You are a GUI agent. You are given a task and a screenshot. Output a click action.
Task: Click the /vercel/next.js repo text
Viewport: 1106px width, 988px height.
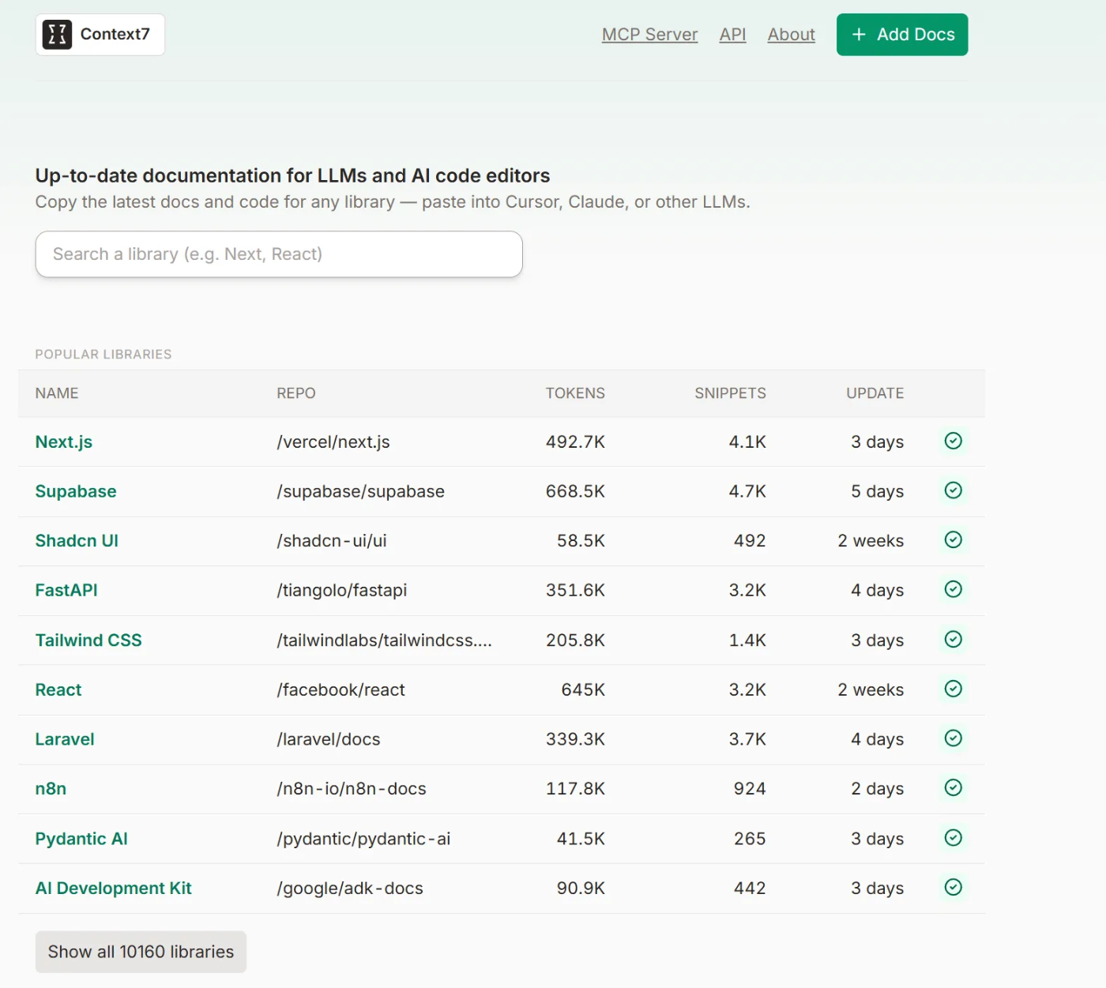tap(333, 442)
